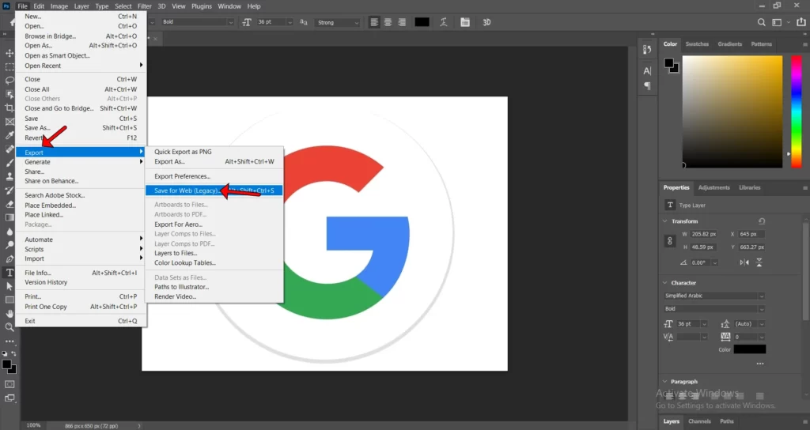
Task: Select the Rectangle shape tool
Action: pos(9,300)
